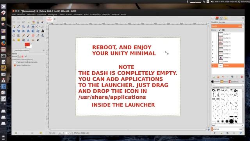Image resolution: width=250 pixels, height=141 pixels.
Task: Hide the Livello #3 layer
Action: tap(212, 50)
